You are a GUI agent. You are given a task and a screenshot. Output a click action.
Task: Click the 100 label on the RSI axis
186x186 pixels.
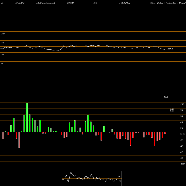tap(3, 34)
